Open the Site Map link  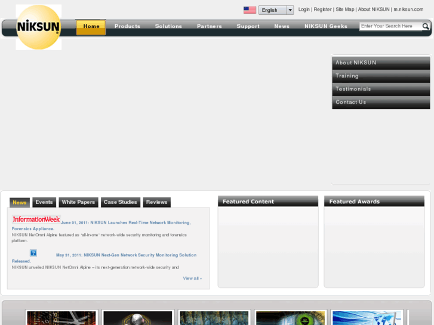click(345, 10)
